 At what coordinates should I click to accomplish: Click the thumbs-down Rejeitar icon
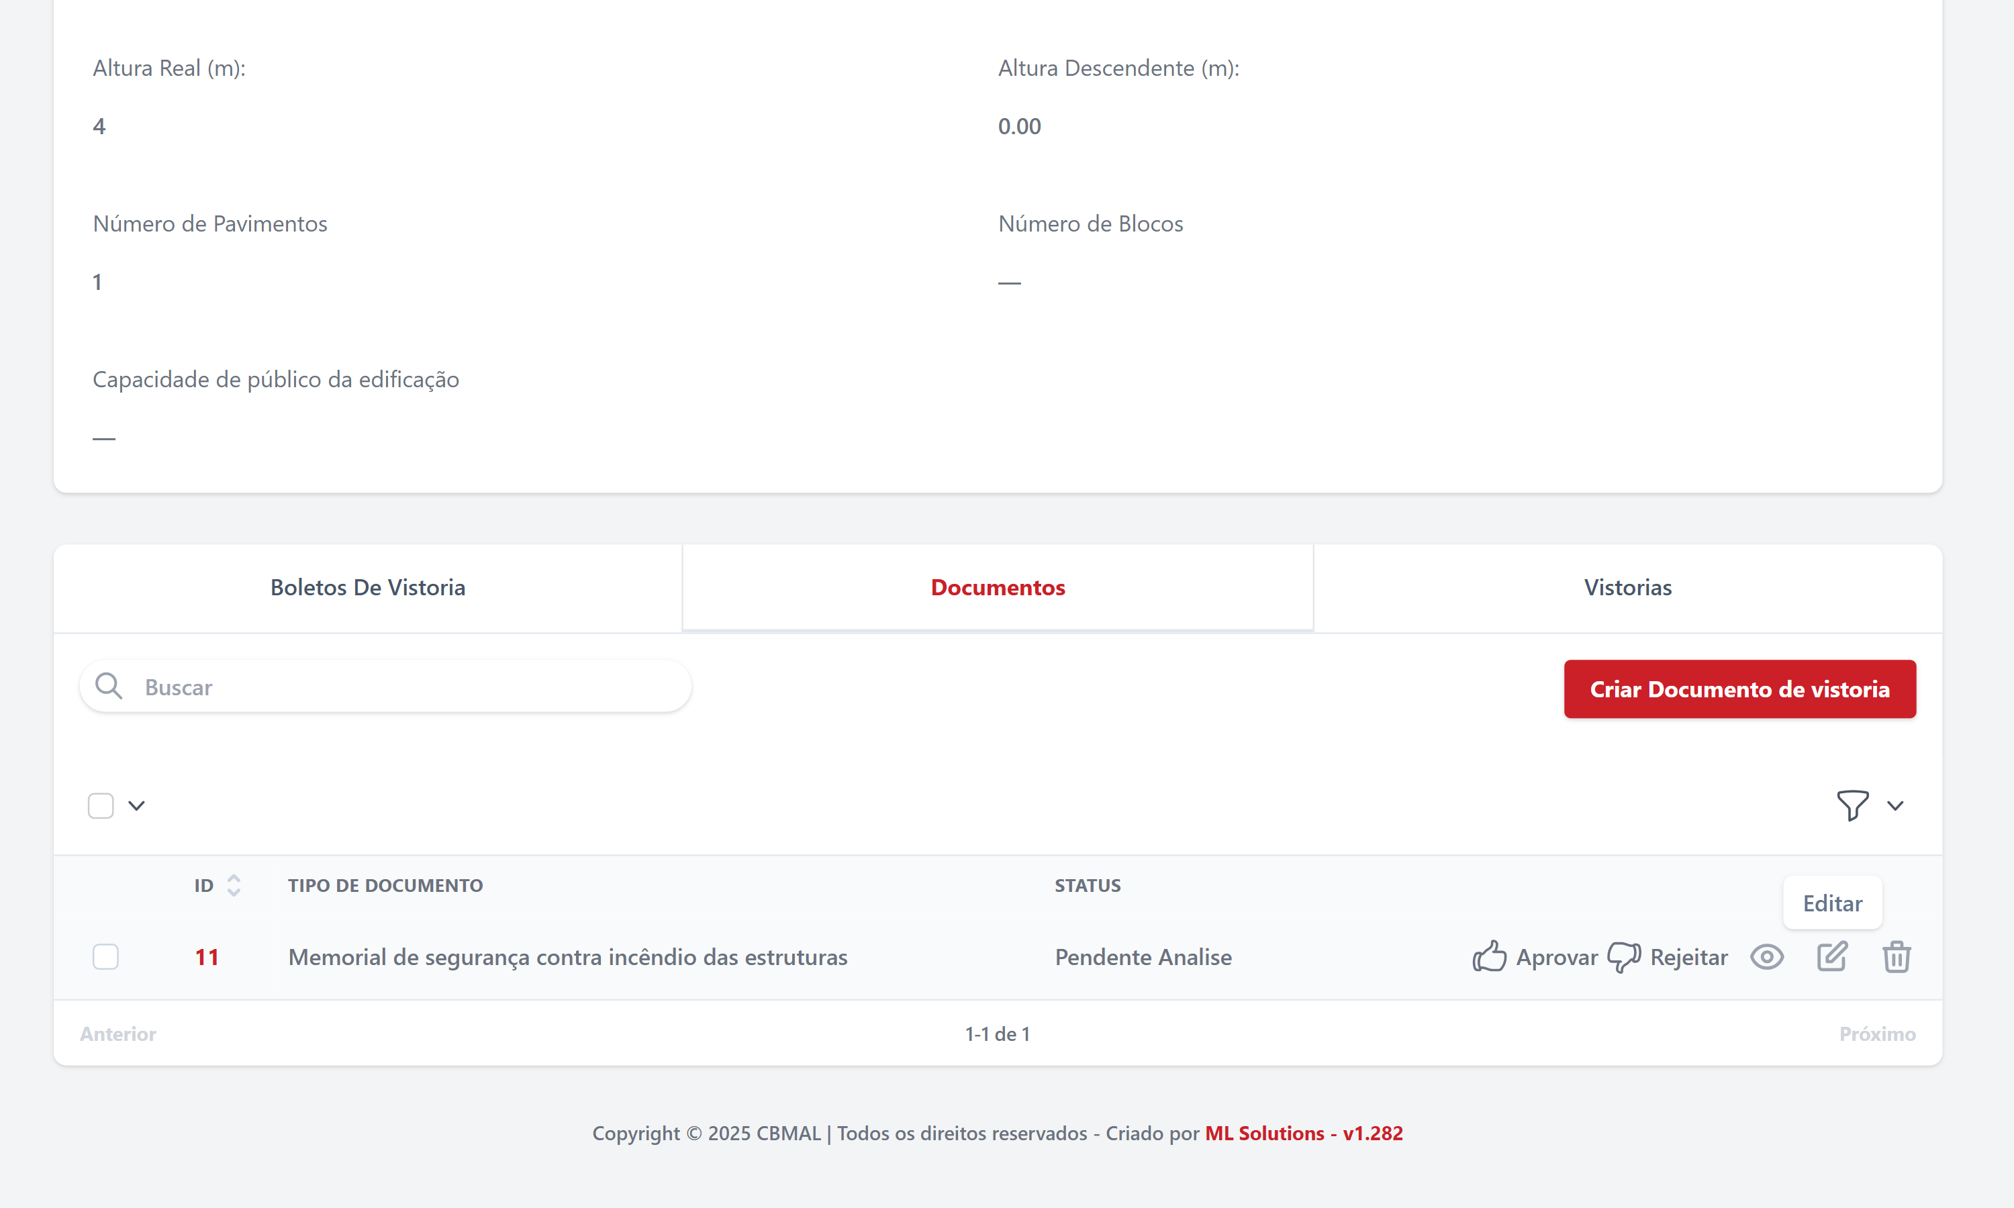[1624, 956]
